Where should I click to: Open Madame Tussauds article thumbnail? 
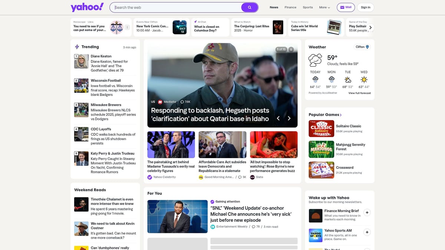[171, 144]
